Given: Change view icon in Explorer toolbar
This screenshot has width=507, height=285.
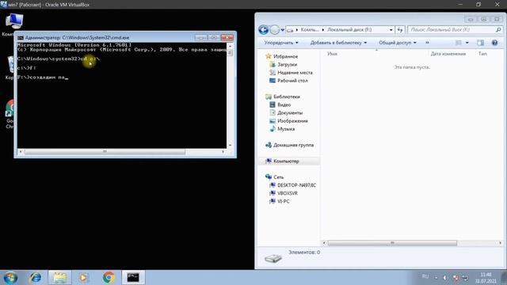Looking at the screenshot, I should coord(459,43).
